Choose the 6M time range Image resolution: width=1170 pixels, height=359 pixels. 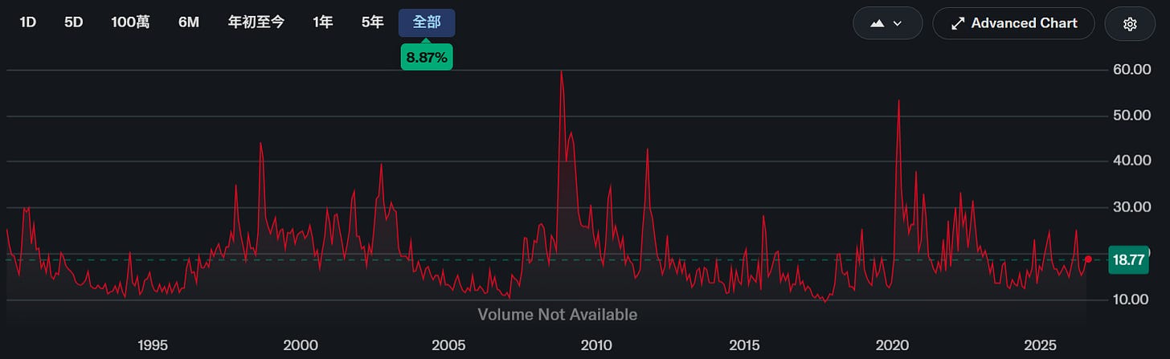click(x=189, y=22)
